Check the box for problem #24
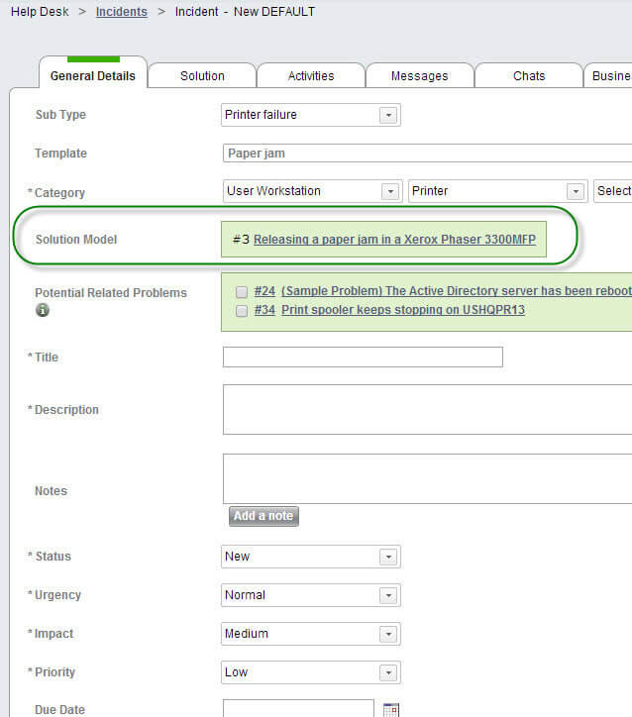 (x=242, y=292)
